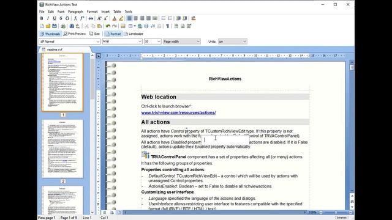Open the Edit menu
Screen dimensions: 392x220
(51, 12)
